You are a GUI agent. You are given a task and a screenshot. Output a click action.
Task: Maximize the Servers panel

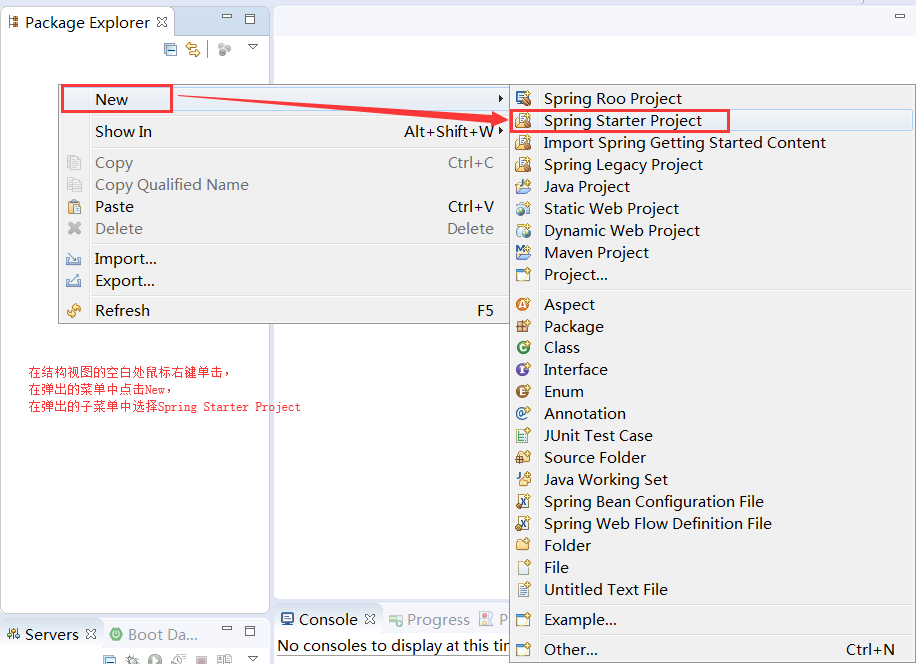coord(250,631)
